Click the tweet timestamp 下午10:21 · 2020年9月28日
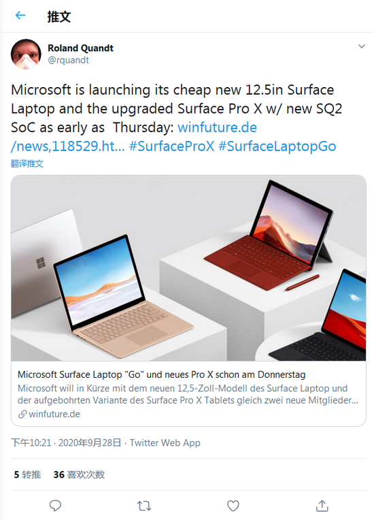The height and width of the screenshot is (520, 374). tap(66, 442)
